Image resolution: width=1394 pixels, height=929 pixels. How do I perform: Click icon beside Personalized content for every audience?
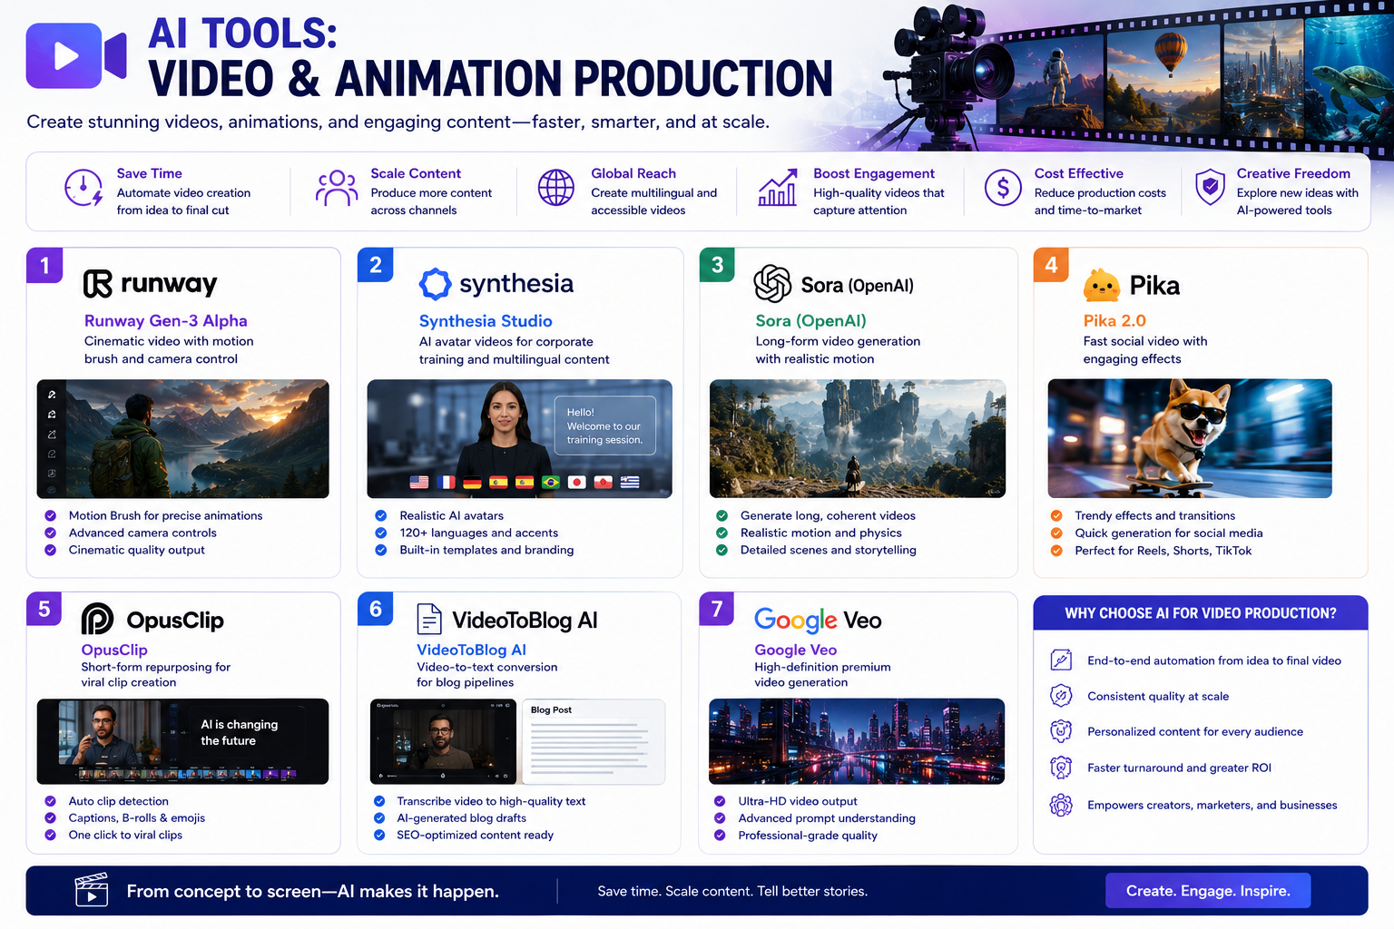[1061, 731]
